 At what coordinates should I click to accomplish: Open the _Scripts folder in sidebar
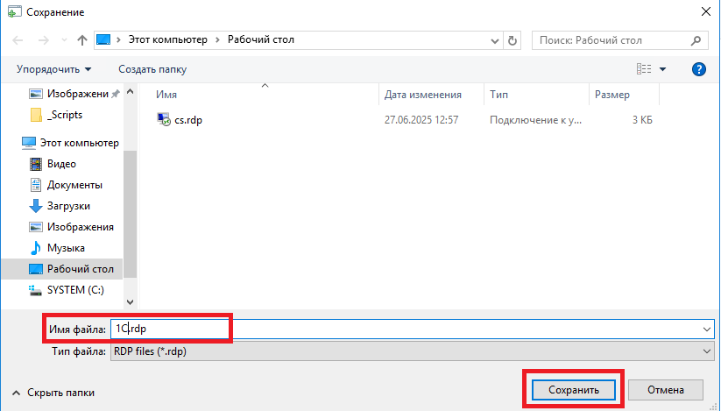click(x=65, y=115)
